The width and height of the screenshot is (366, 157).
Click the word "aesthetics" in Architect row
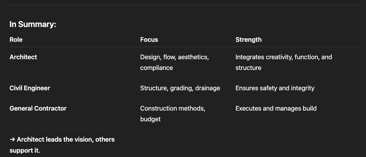[193, 57]
